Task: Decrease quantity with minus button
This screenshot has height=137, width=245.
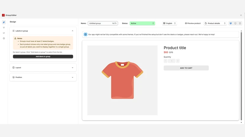Action: [x=165, y=61]
